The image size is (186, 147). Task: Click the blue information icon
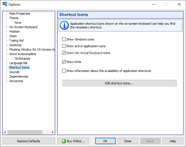(64, 25)
